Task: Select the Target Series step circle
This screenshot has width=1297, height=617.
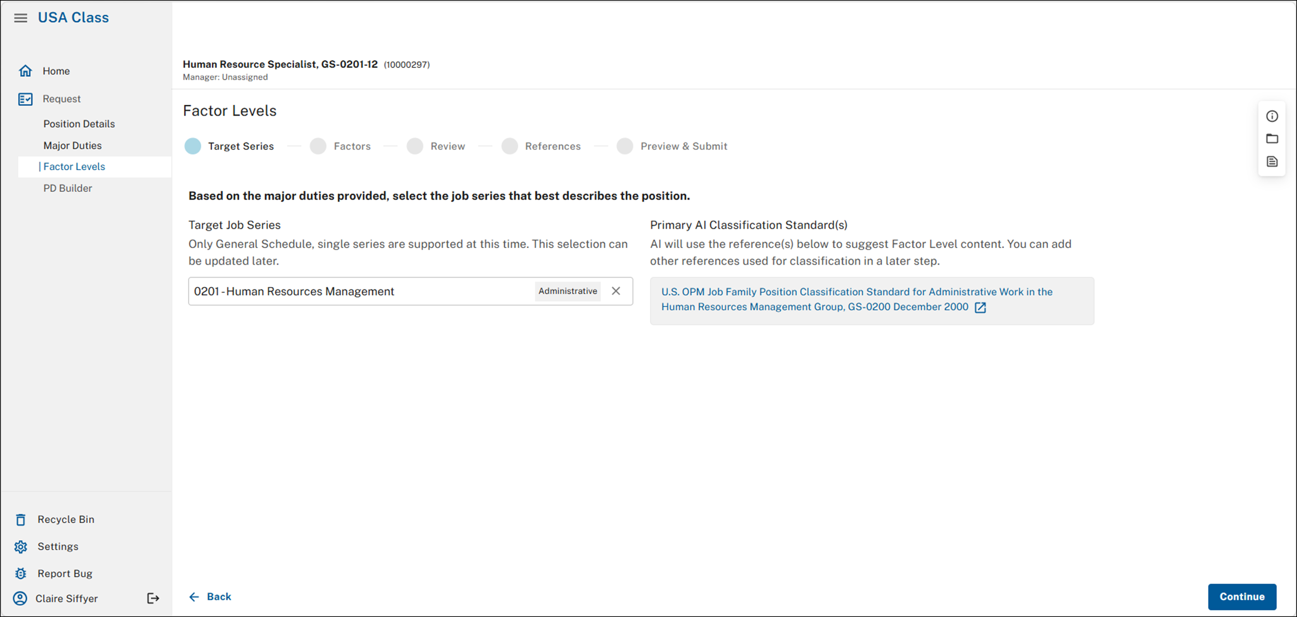Action: [x=193, y=146]
